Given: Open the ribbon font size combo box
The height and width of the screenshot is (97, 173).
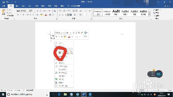Looking at the screenshot, I should click(32, 11).
